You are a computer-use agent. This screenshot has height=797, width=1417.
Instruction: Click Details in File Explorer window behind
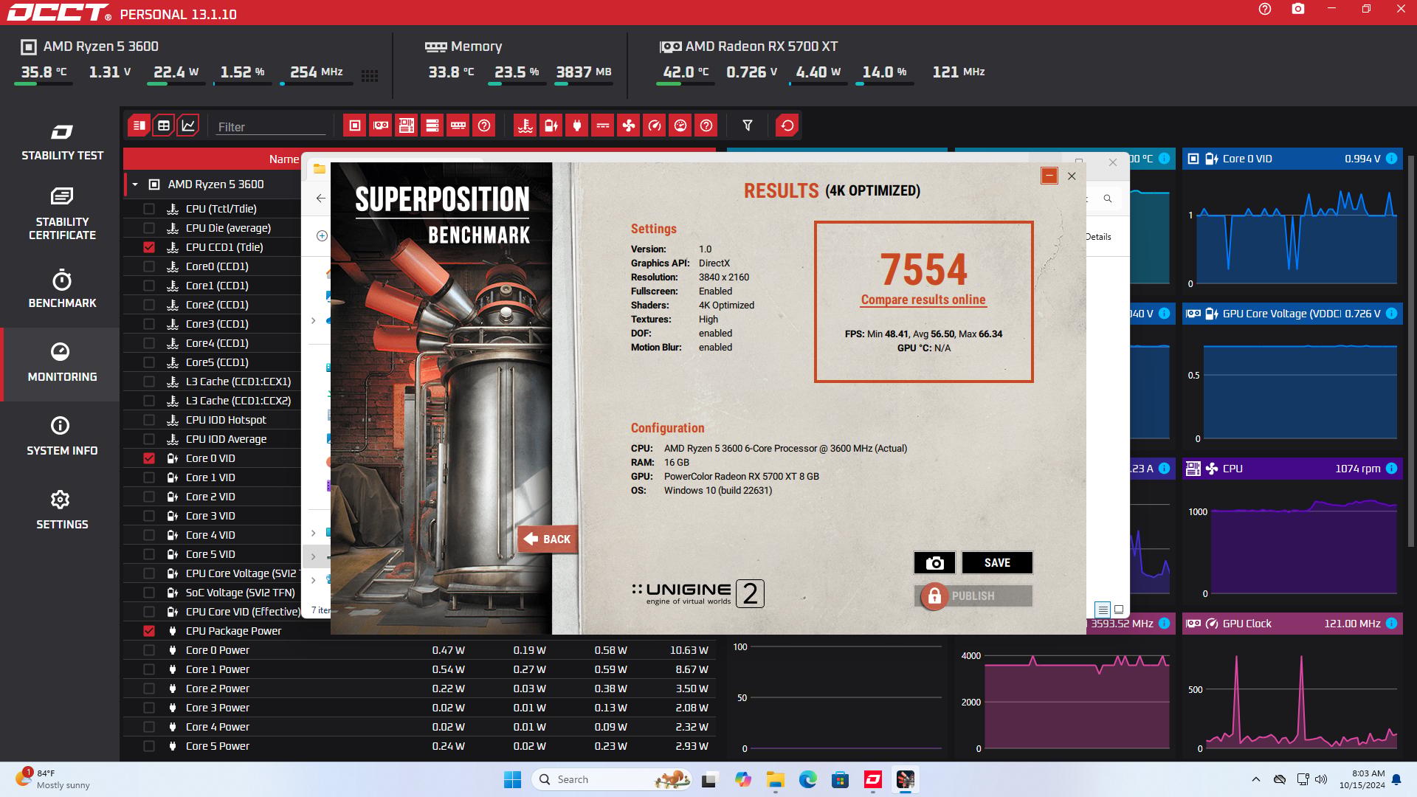coord(1098,237)
